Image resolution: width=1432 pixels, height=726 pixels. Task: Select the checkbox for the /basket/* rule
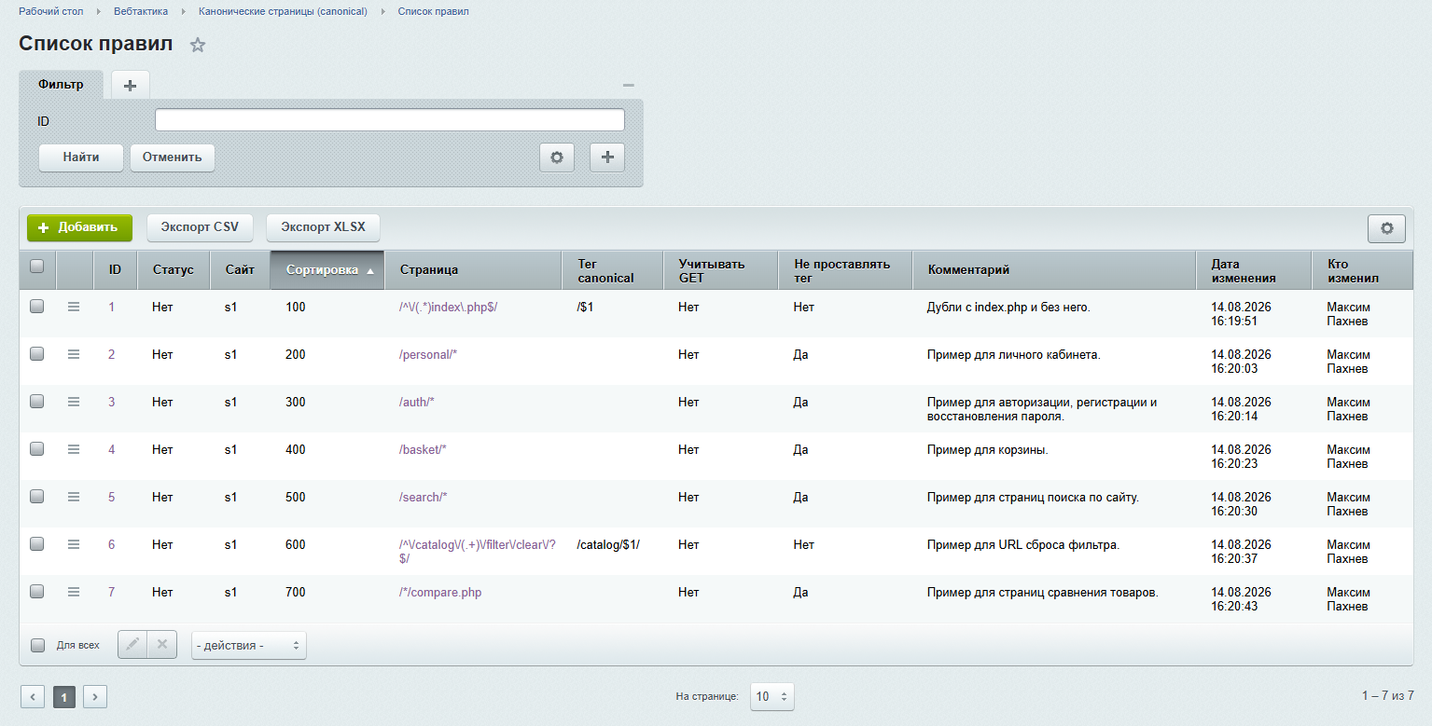pos(37,448)
